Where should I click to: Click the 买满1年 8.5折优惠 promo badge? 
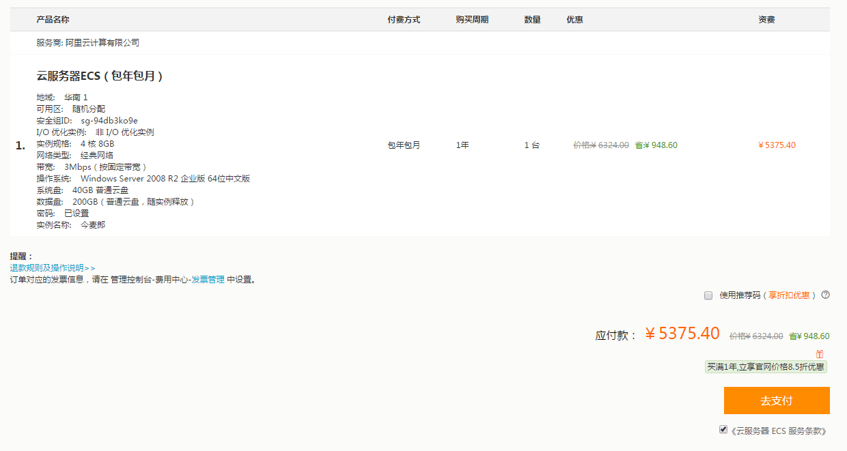coord(766,367)
